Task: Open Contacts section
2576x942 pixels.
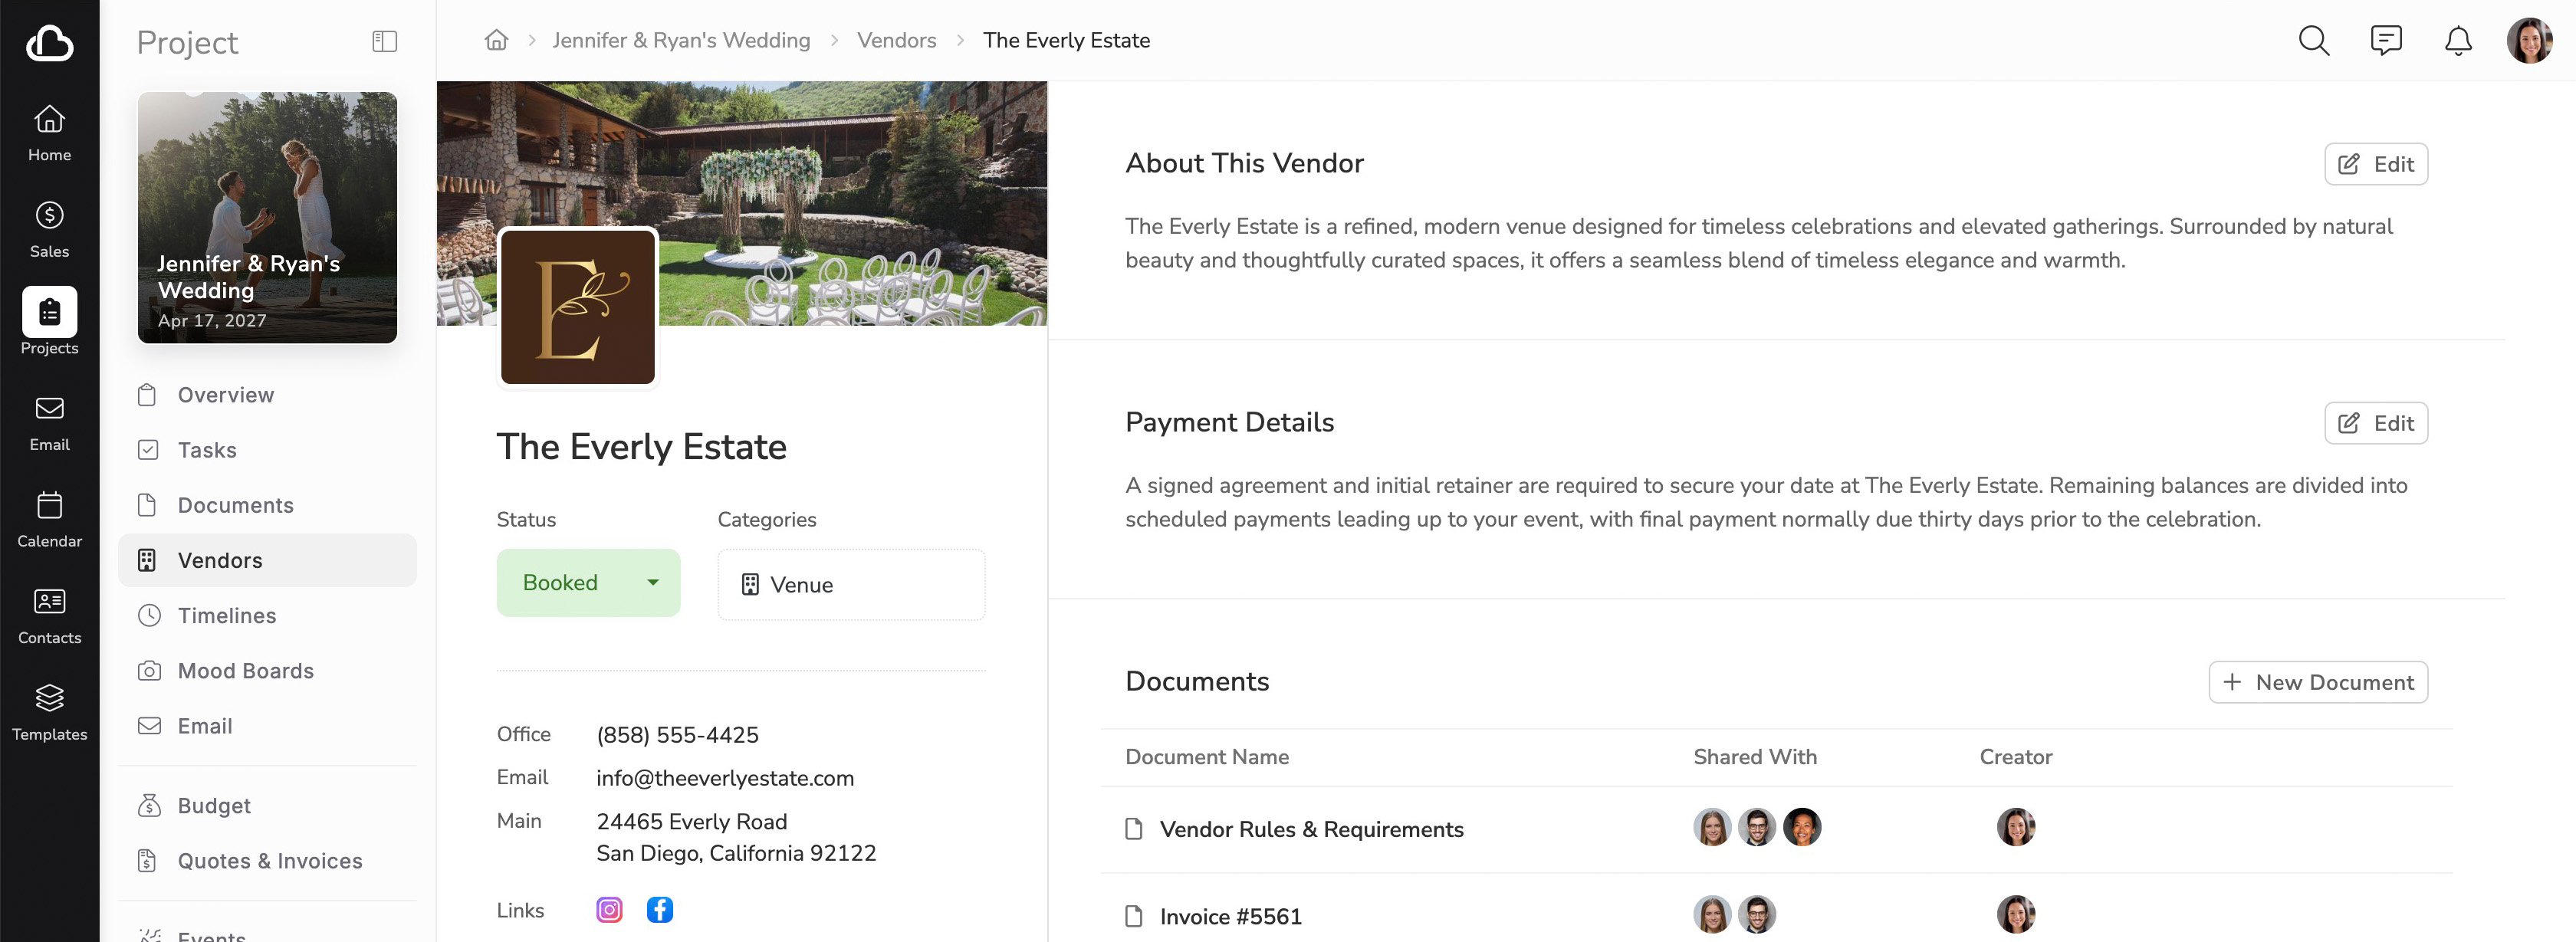Action: click(x=49, y=617)
